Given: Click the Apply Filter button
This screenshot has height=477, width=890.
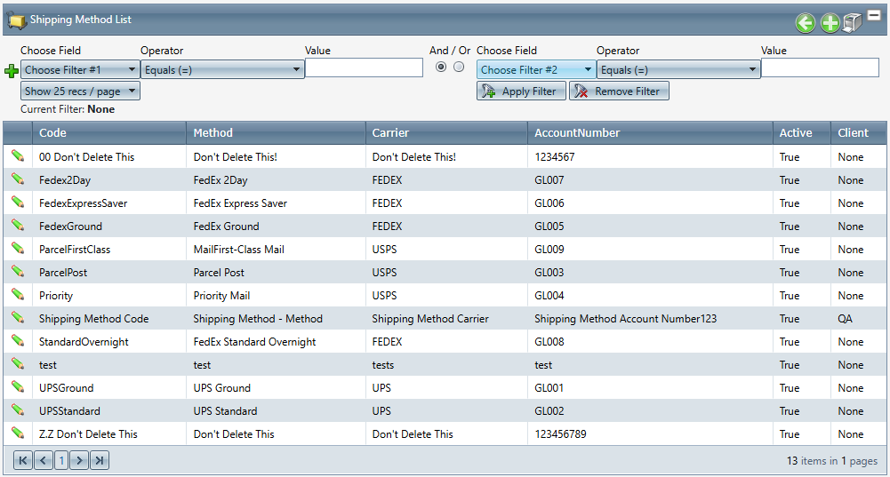Looking at the screenshot, I should (x=521, y=91).
